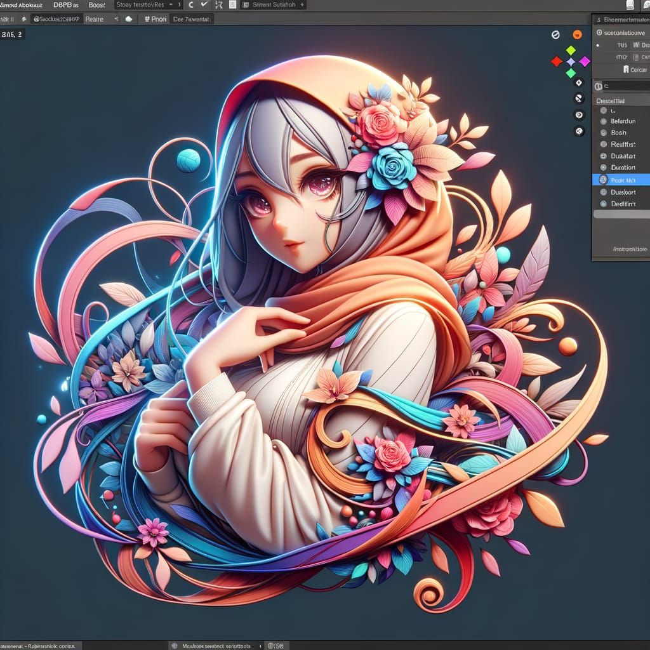
Task: Click the cloud icon on the second toolbar row
Action: tap(128, 19)
